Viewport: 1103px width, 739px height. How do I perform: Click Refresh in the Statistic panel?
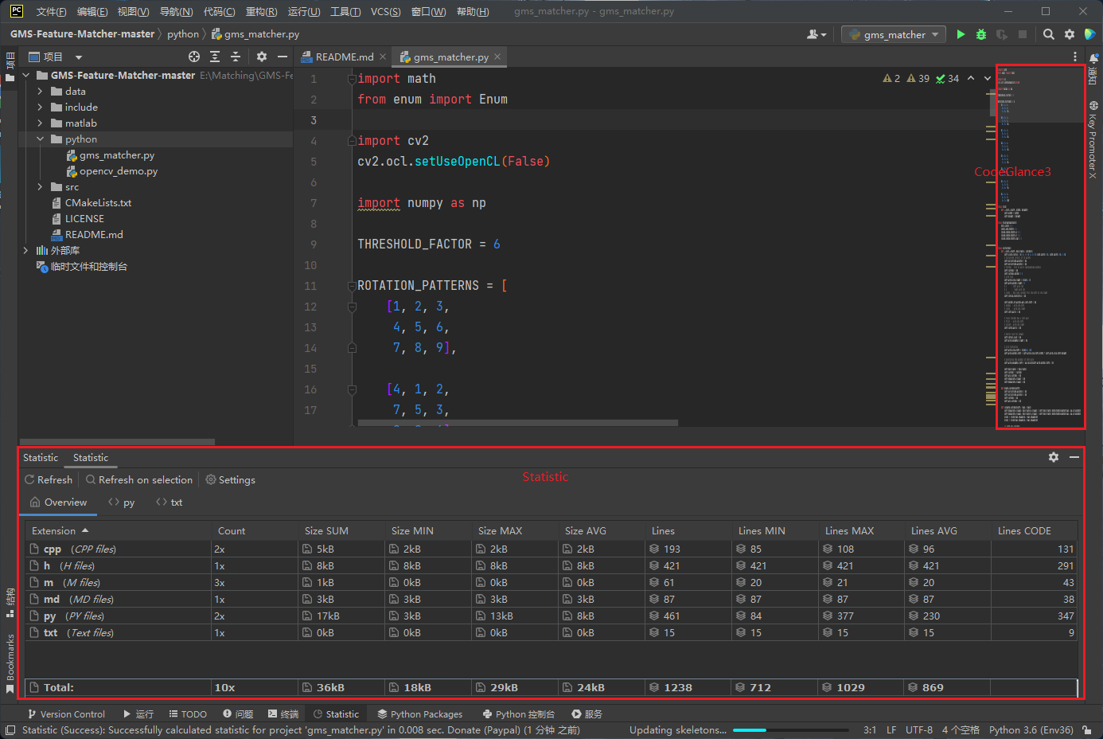(x=49, y=479)
